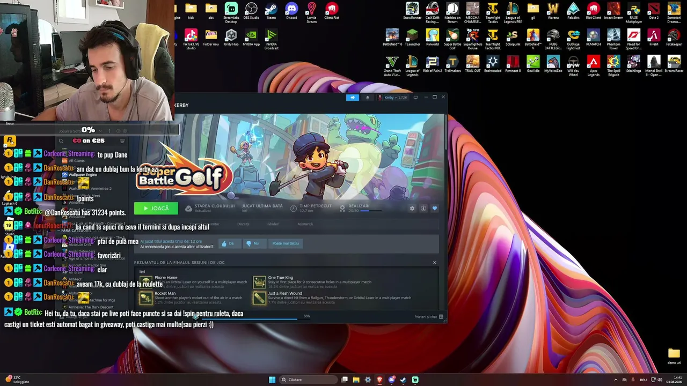Open the Steam library filter options icon

click(x=122, y=141)
